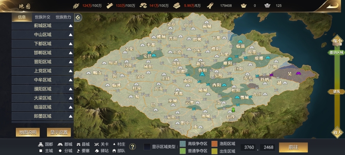Click the grain resource icon in top bar
345x155 pixels.
76,6
